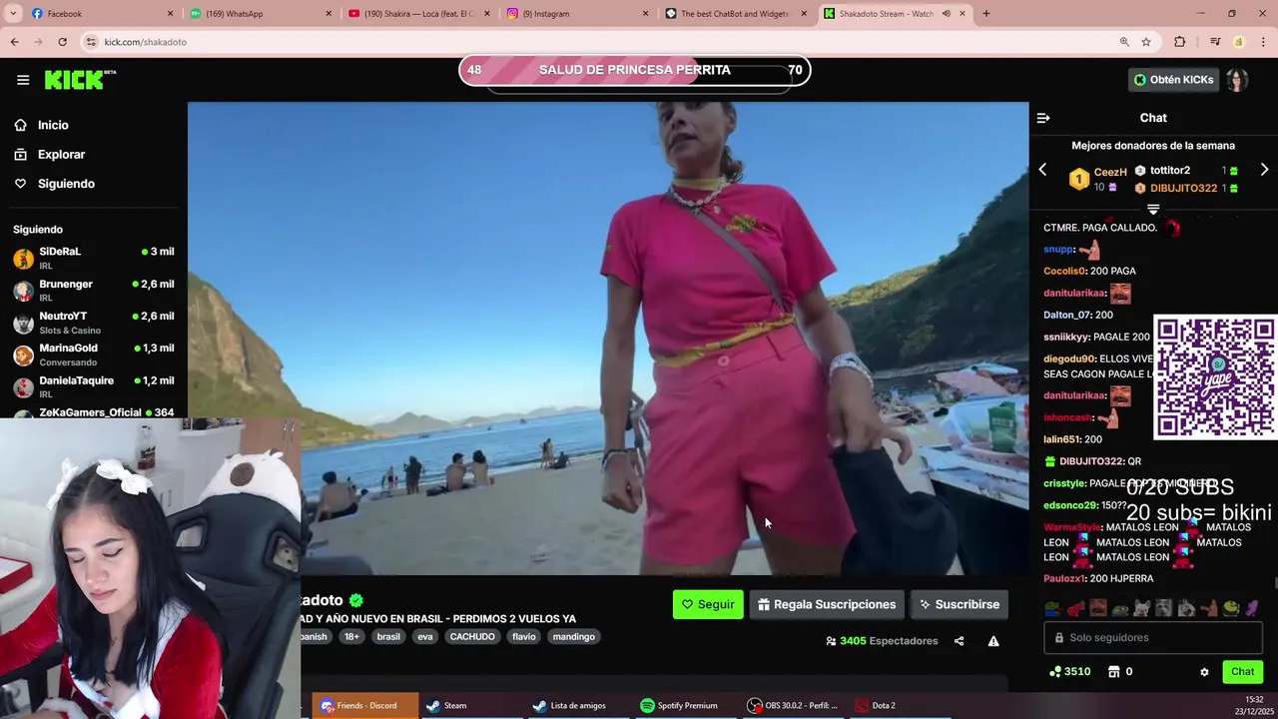Screen dimensions: 1278x719
Task: Open DanielaTaquire channel in following list
Action: [94, 386]
